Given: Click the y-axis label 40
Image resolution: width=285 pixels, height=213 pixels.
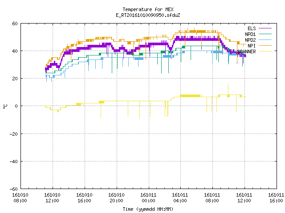Looking at the screenshot, I should click(x=15, y=51).
